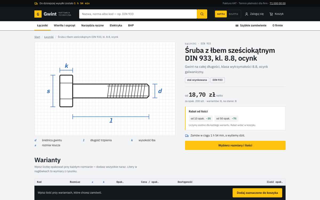Click the od 50 opak. −7% discount chip

tap(226, 118)
